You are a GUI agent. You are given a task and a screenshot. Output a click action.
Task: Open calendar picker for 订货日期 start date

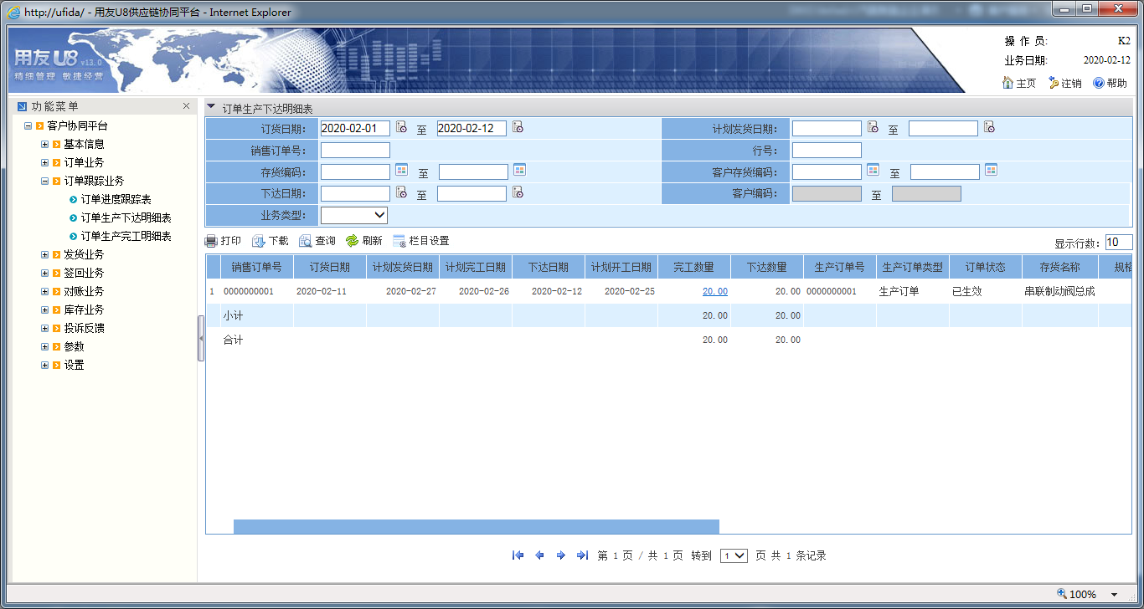(401, 128)
